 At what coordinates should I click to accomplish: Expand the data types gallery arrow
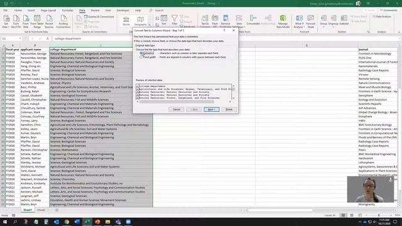[x=149, y=25]
